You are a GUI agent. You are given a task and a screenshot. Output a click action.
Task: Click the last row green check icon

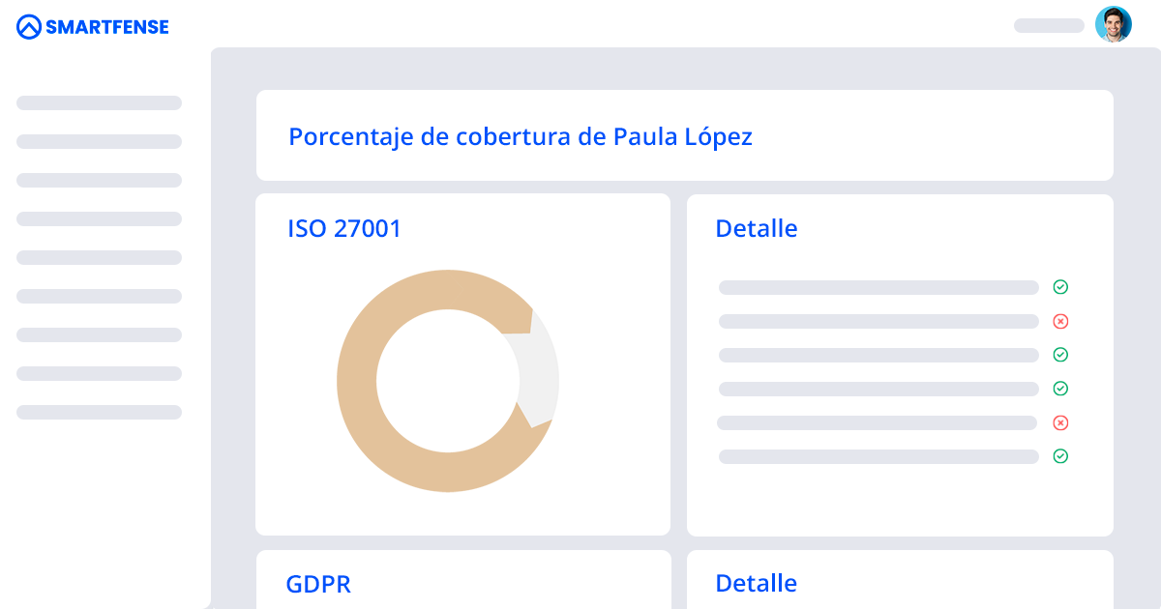coord(1060,456)
